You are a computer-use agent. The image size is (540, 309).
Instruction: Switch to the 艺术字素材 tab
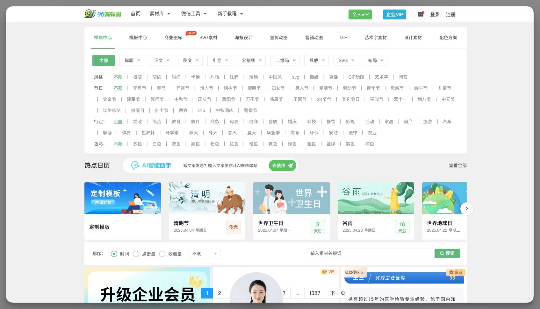coord(376,38)
